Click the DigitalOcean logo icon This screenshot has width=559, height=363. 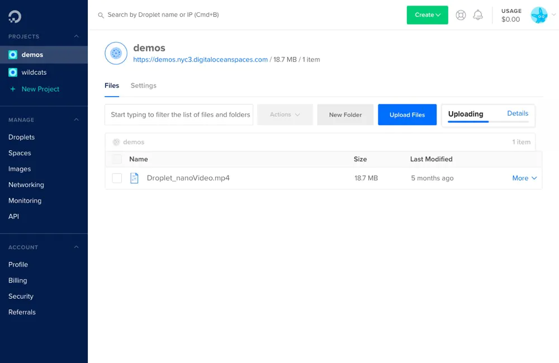(15, 17)
